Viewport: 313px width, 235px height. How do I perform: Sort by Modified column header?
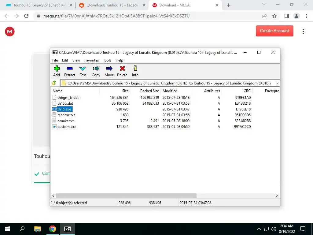coord(176,91)
